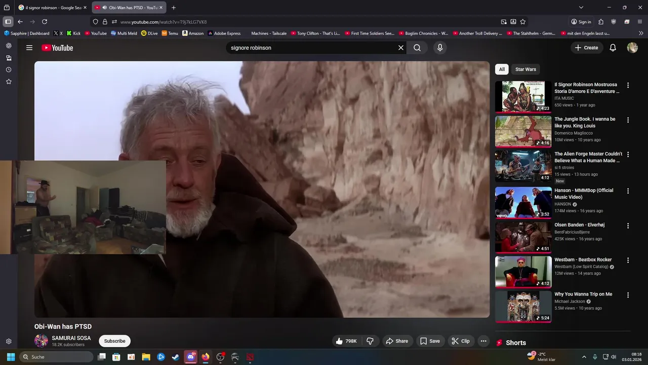Open weather widget showing -2°C
Screen dimensions: 648x365
tap(541, 357)
